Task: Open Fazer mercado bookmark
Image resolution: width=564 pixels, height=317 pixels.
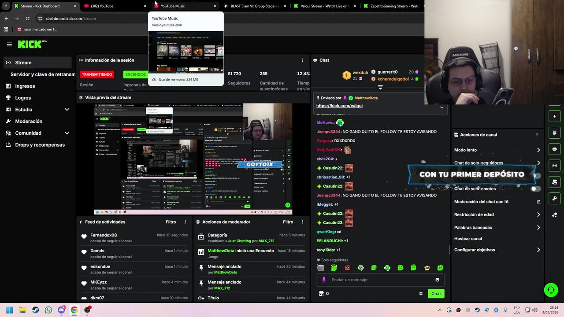Action: [37, 29]
